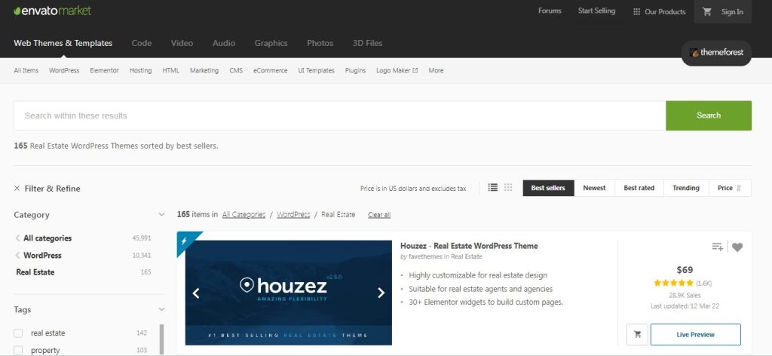Click Marketing in the sub navigation
Image resolution: width=772 pixels, height=356 pixels.
click(x=204, y=70)
